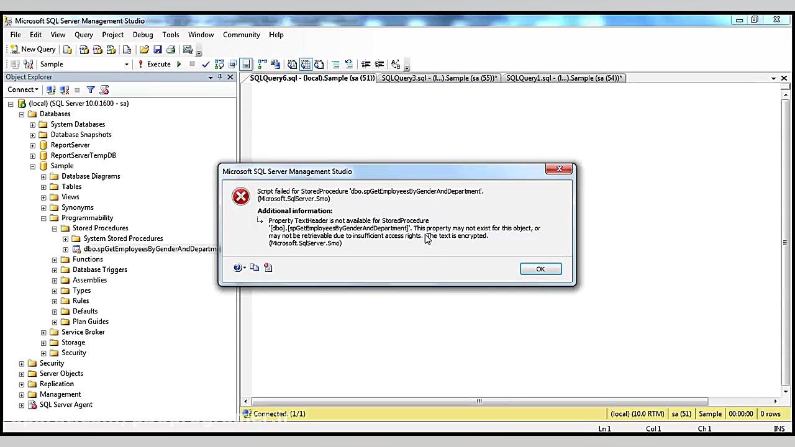
Task: Parse the query with the checkmark icon
Action: [x=205, y=64]
